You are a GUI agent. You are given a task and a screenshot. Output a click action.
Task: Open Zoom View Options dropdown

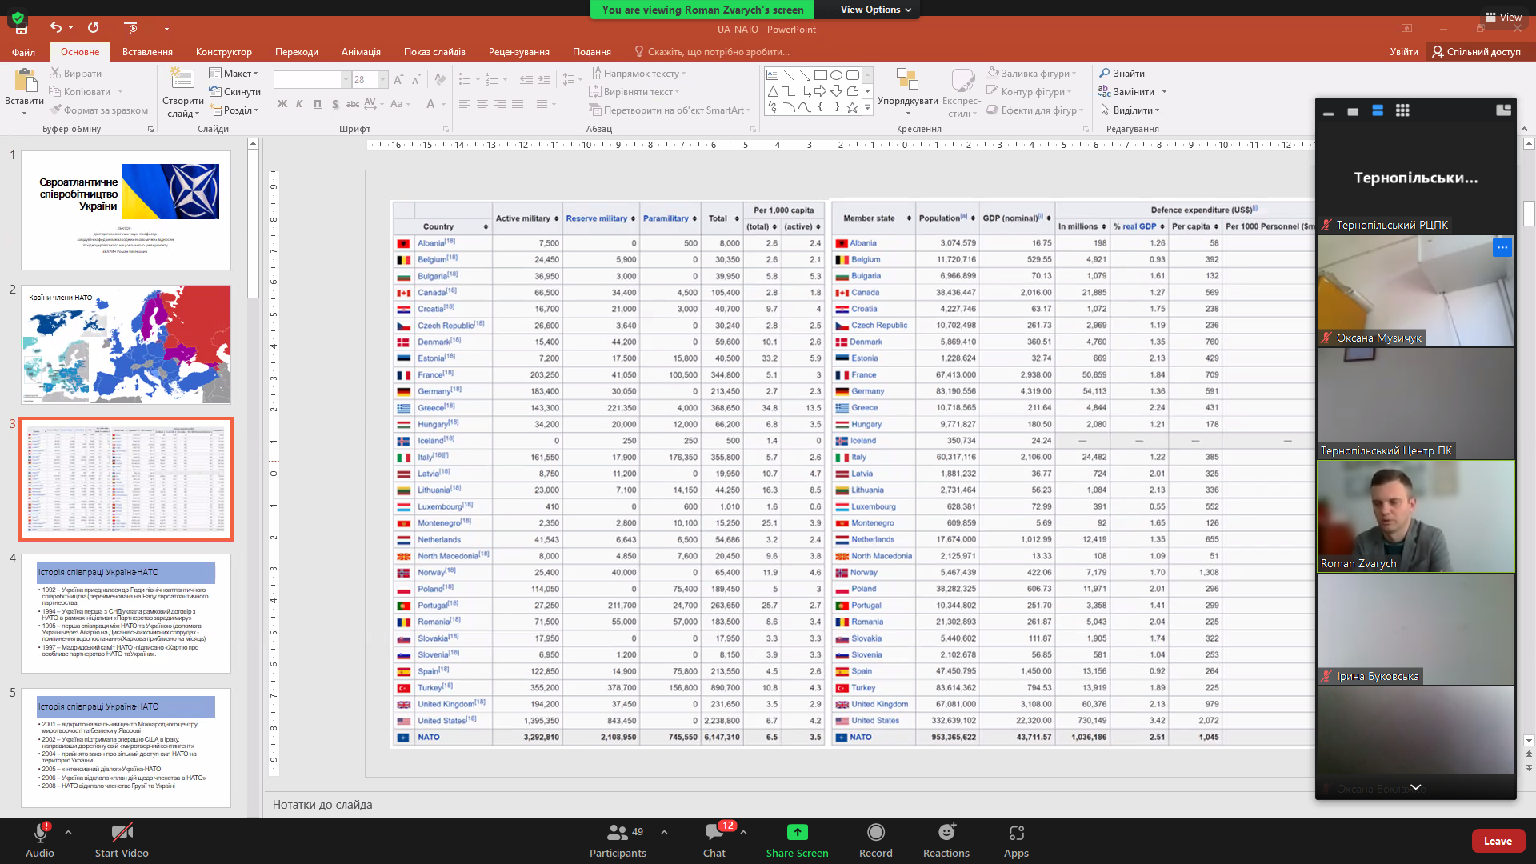pyautogui.click(x=875, y=10)
